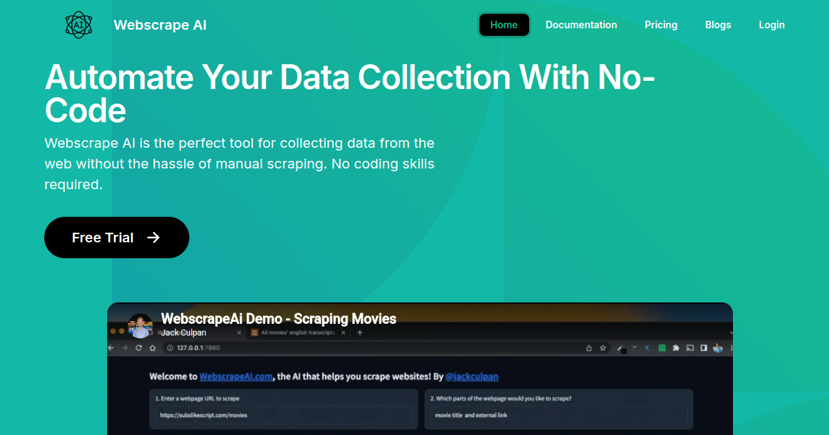Click the Jack Culpan channel name
The height and width of the screenshot is (435, 829).
click(183, 333)
